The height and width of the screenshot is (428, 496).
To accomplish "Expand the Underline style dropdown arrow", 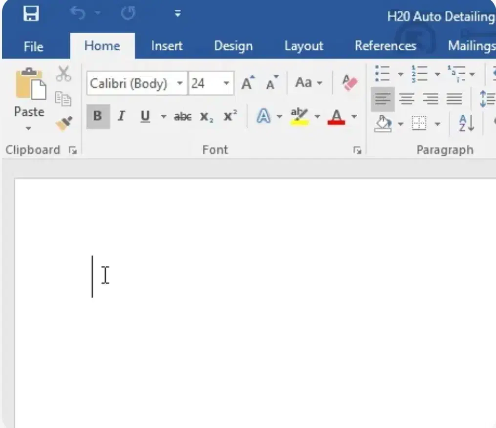I will pos(163,117).
